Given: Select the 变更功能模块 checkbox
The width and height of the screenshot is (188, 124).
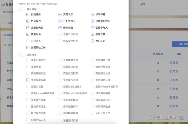Looking at the screenshot, I should tap(60, 100).
